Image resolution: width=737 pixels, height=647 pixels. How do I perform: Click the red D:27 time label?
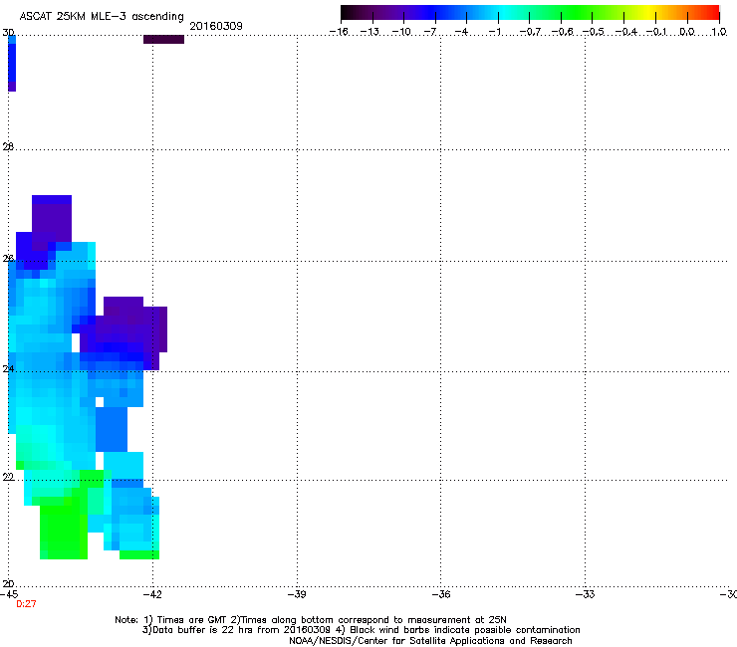(x=26, y=604)
